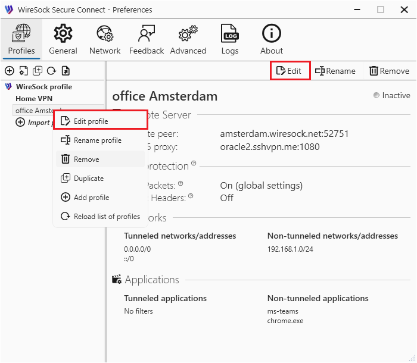Screen dimensions: 417x363
Task: Click the Rename button above profile details
Action: point(335,71)
